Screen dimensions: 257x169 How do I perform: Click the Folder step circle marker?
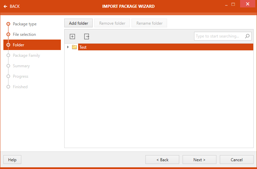click(x=8, y=45)
